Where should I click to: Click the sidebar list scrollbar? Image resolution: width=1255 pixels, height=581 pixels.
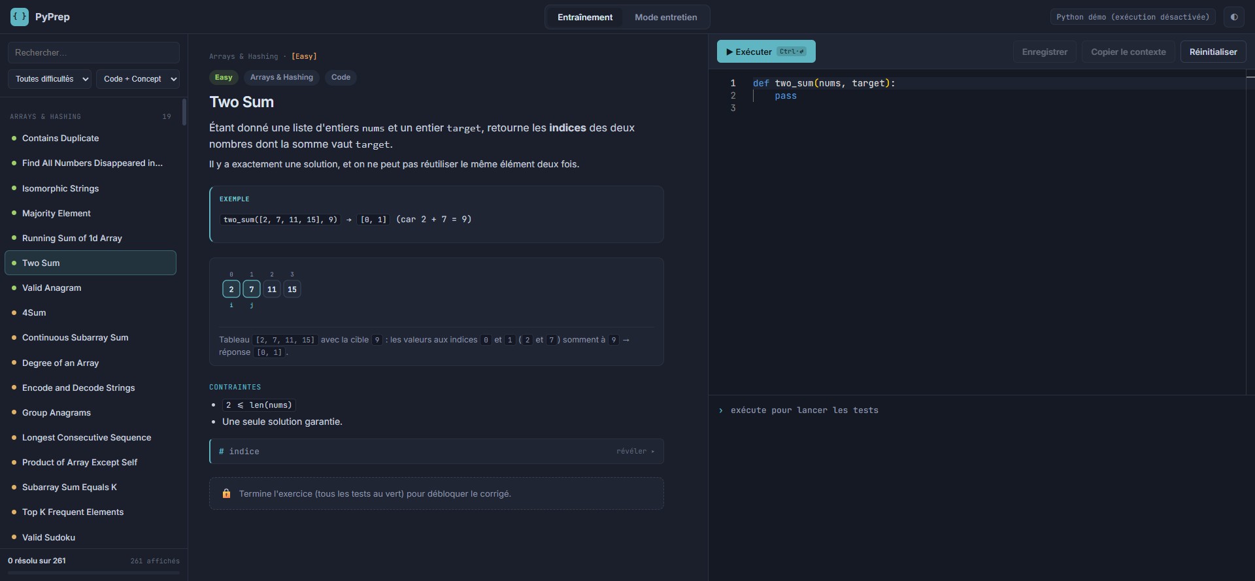pos(184,112)
